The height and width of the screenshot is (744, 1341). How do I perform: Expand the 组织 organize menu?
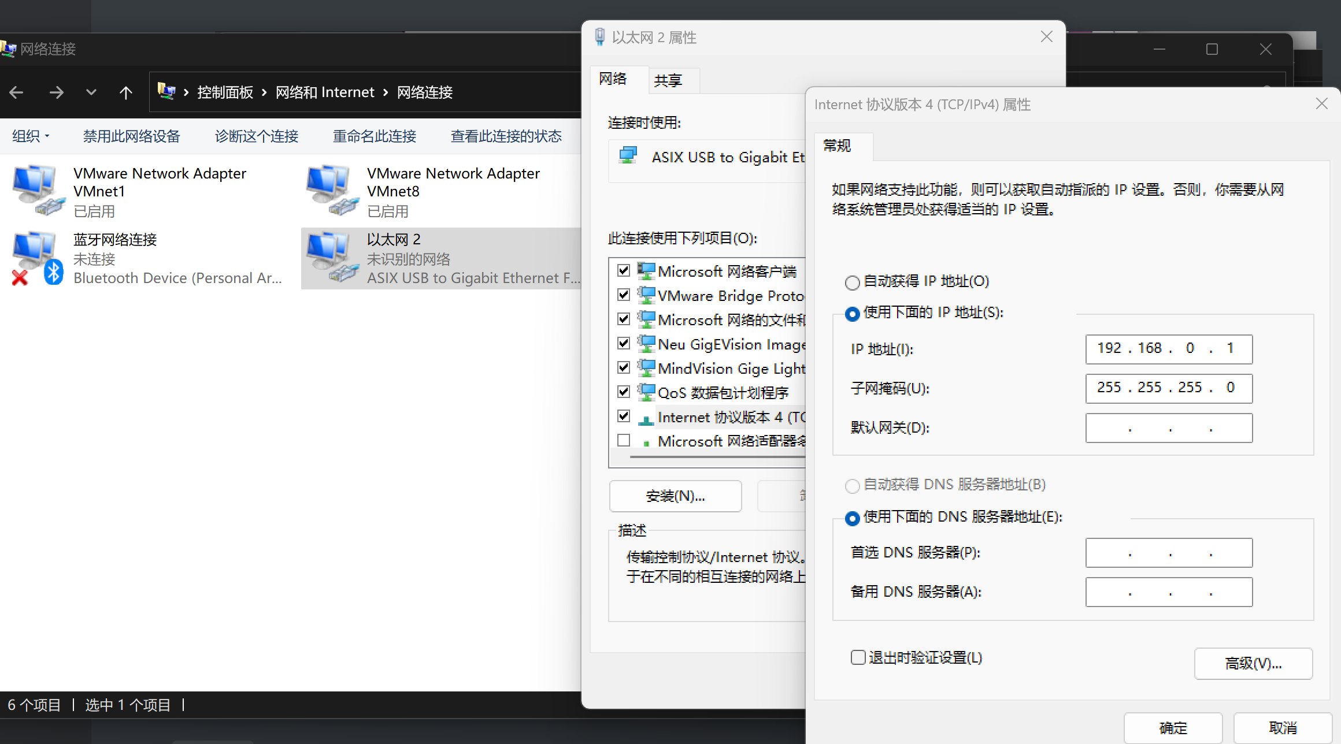pyautogui.click(x=31, y=136)
